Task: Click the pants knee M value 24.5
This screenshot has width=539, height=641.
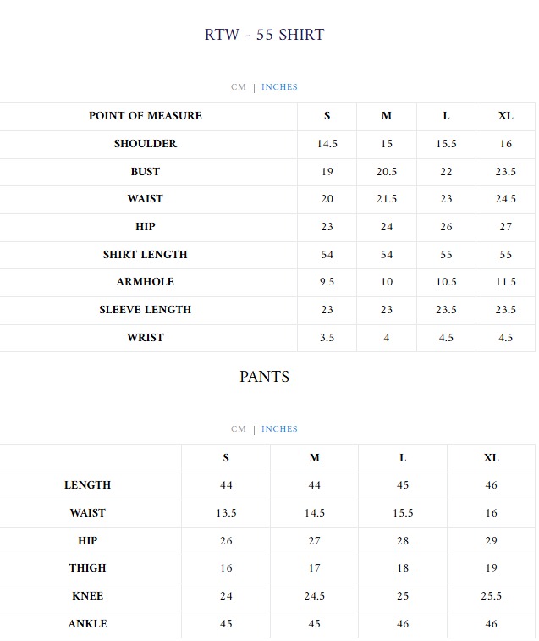Action: point(314,596)
